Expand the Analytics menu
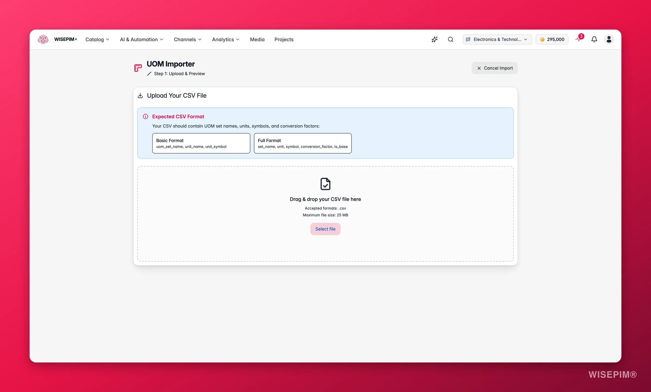 (226, 39)
